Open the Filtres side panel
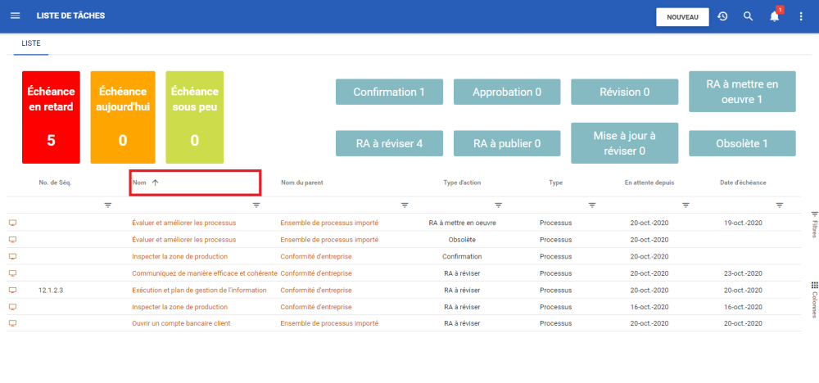Viewport: 819px width, 383px height. coord(814,224)
